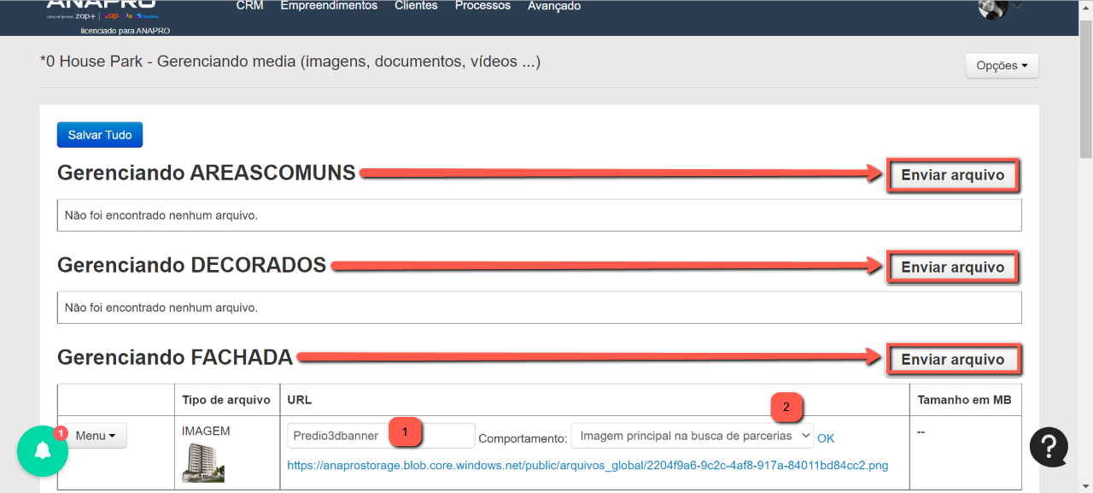
Task: Click the Salvar Tudo button
Action: pyautogui.click(x=100, y=135)
